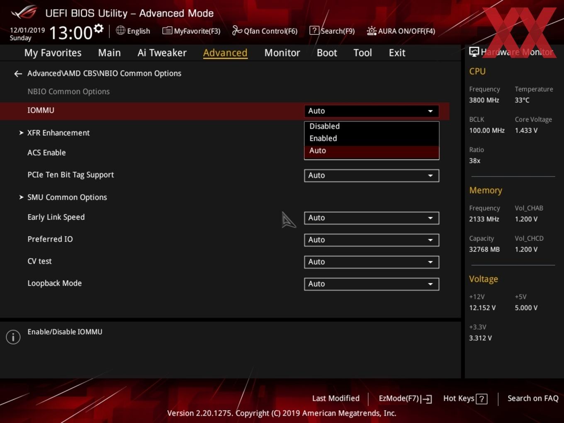Click EzMode exit-arrow icon
The image size is (564, 423).
(427, 399)
